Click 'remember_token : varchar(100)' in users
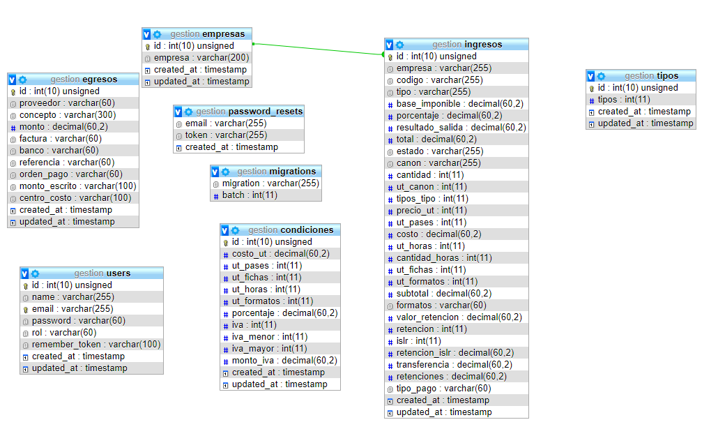The height and width of the screenshot is (436, 718). pyautogui.click(x=91, y=345)
